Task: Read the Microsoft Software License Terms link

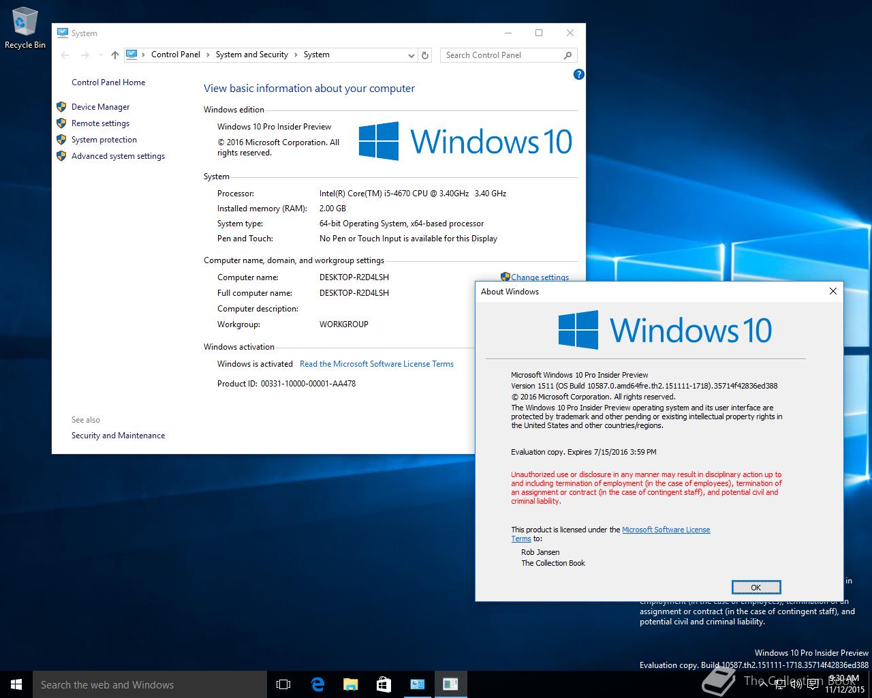Action: point(377,364)
